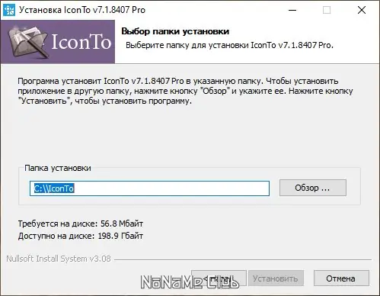The image size is (380, 296).
Task: Click the NoNaMe Club watermark text
Action: (x=190, y=282)
